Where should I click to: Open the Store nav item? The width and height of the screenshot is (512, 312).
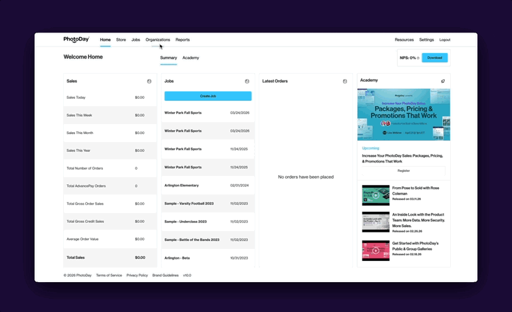121,40
